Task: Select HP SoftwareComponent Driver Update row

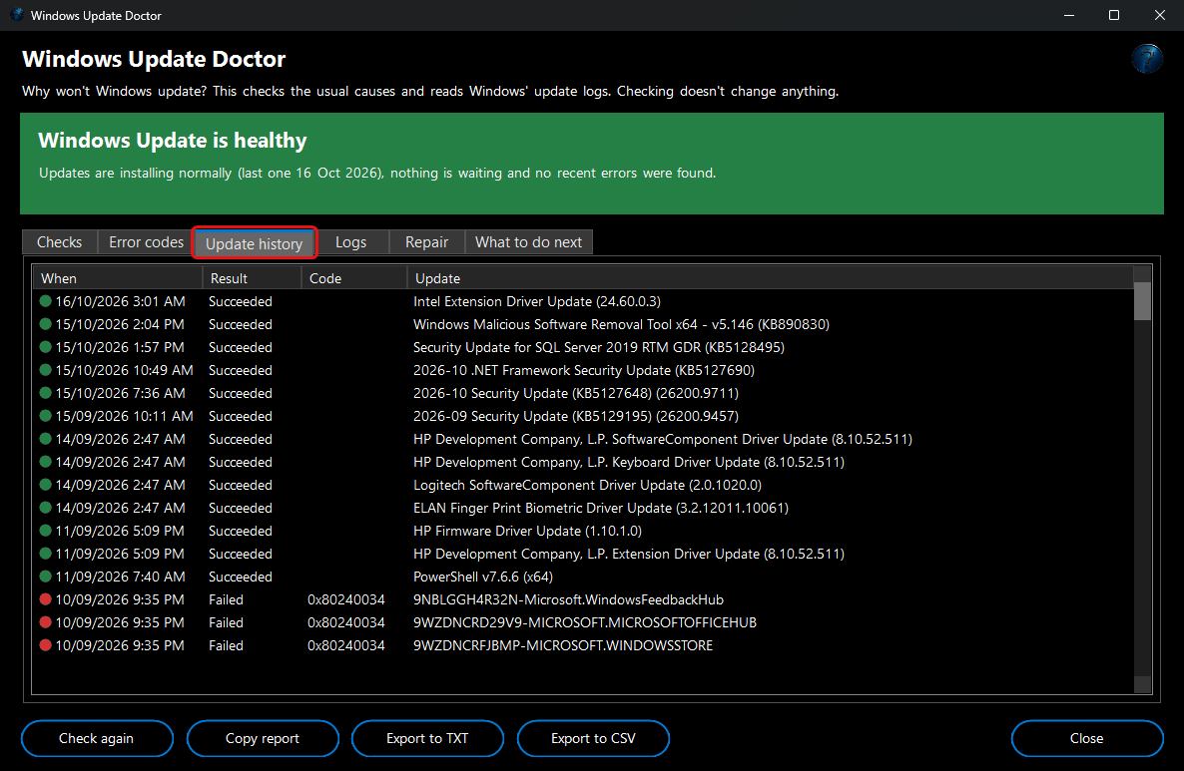Action: [583, 438]
